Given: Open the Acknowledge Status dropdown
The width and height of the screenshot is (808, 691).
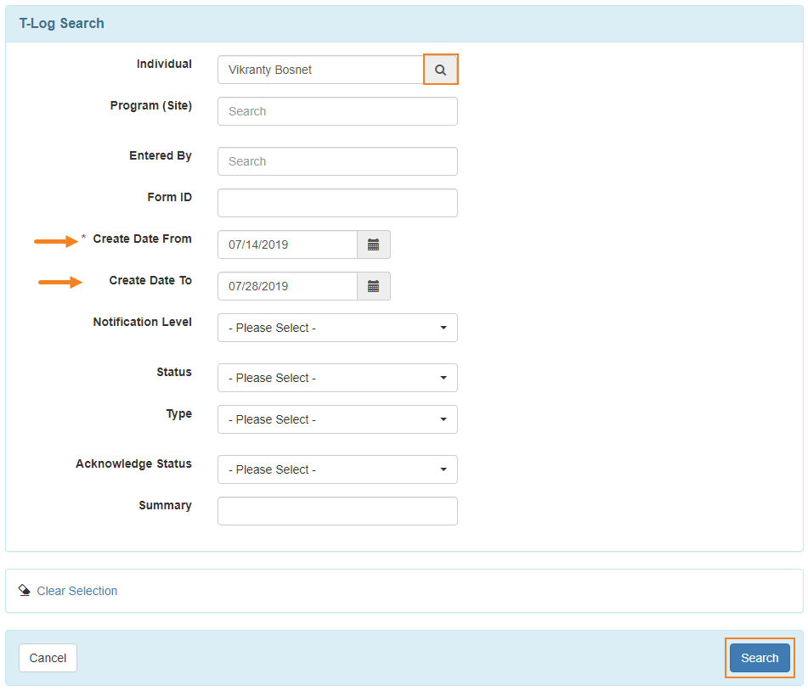Looking at the screenshot, I should pyautogui.click(x=337, y=469).
